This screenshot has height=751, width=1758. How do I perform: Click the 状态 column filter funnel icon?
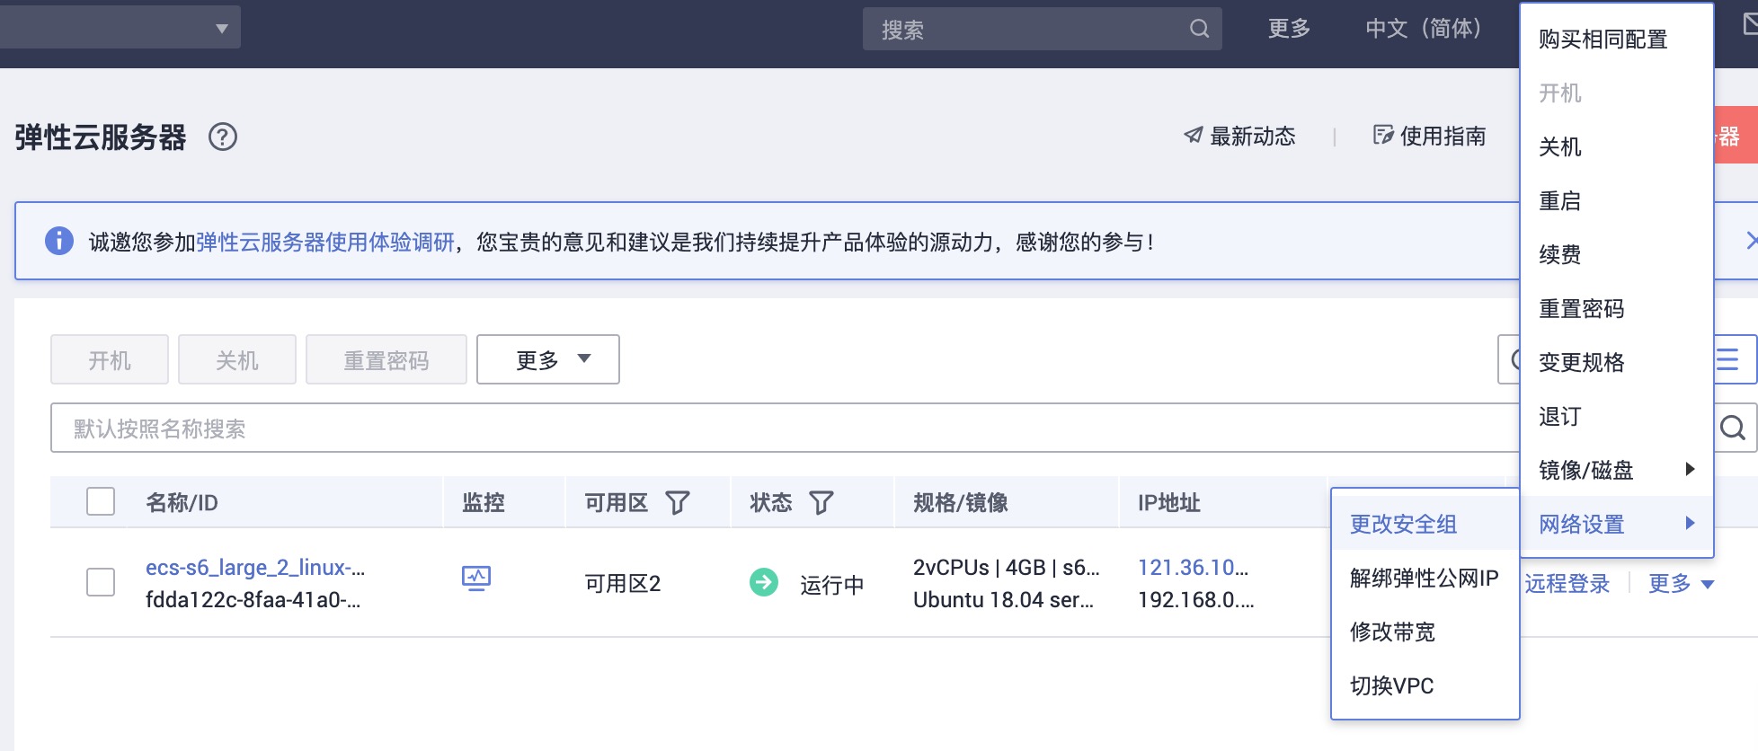[821, 503]
